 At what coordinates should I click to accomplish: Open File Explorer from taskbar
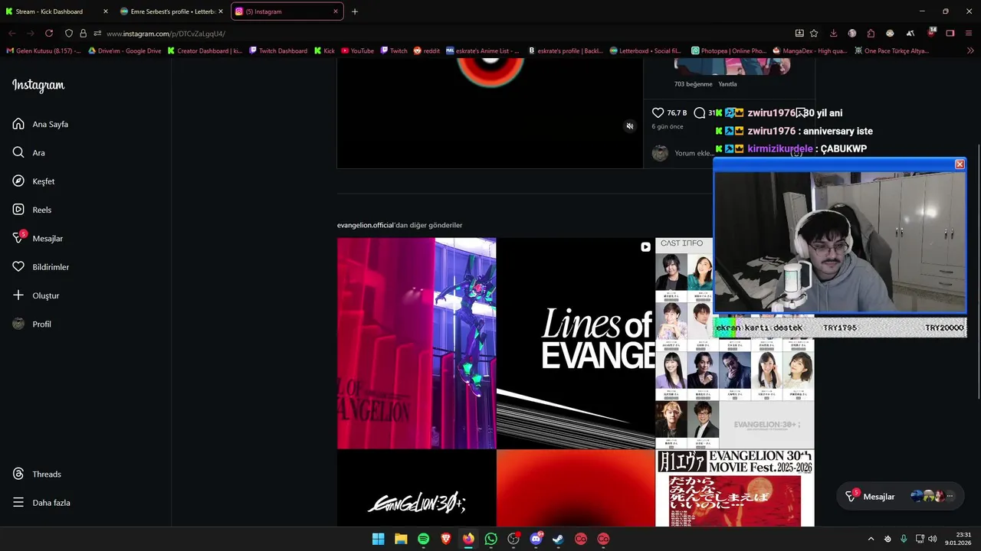[x=401, y=539]
